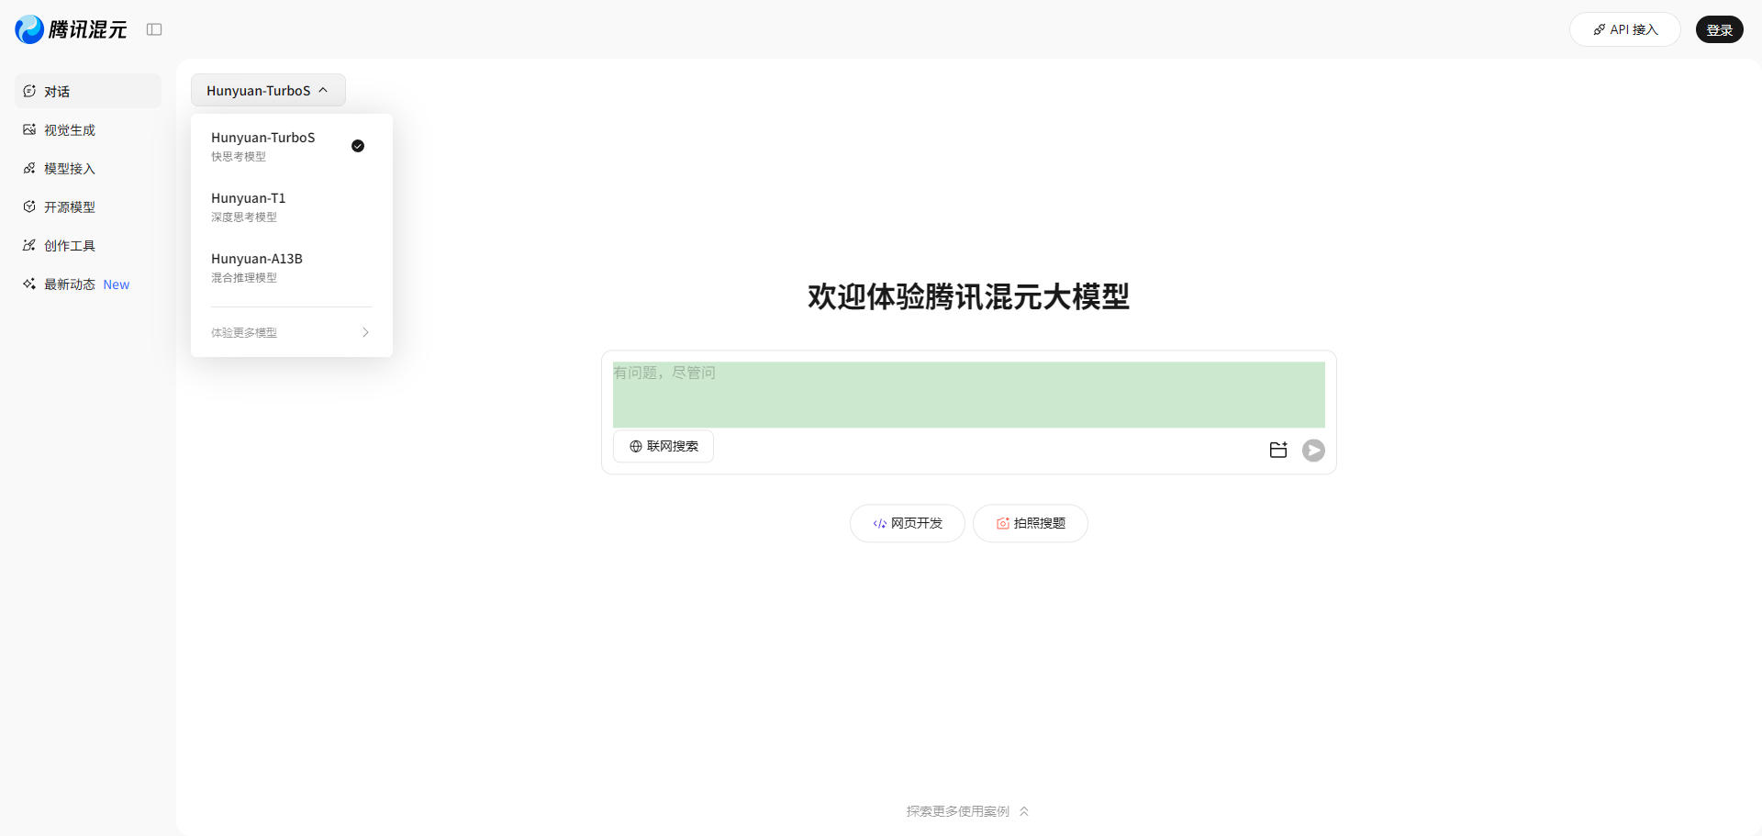The height and width of the screenshot is (836, 1762).
Task: Click the double chevron next to 探索更多使用案例
Action: 1024,811
